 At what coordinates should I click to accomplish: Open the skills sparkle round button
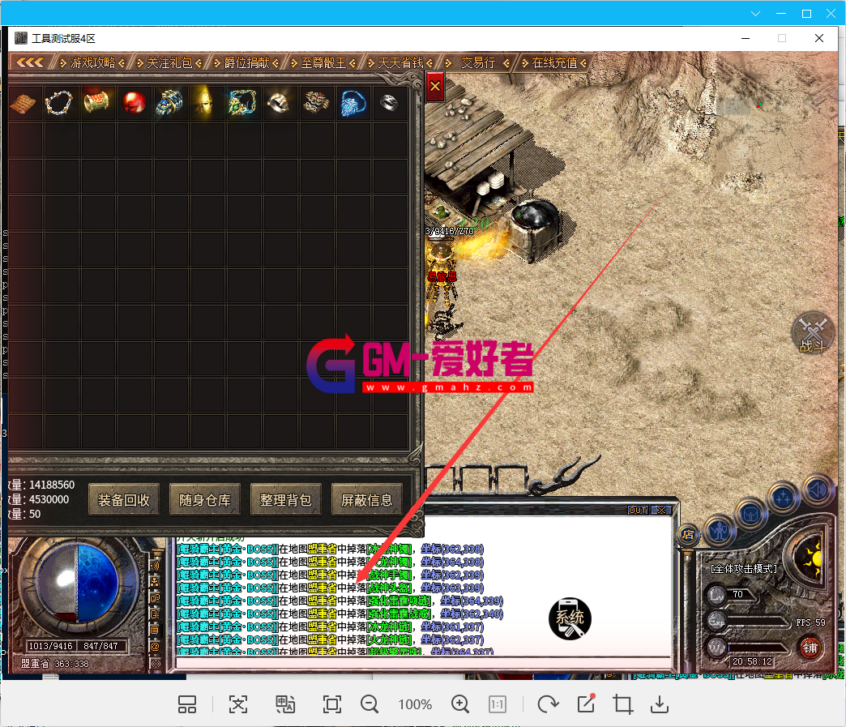click(x=784, y=497)
